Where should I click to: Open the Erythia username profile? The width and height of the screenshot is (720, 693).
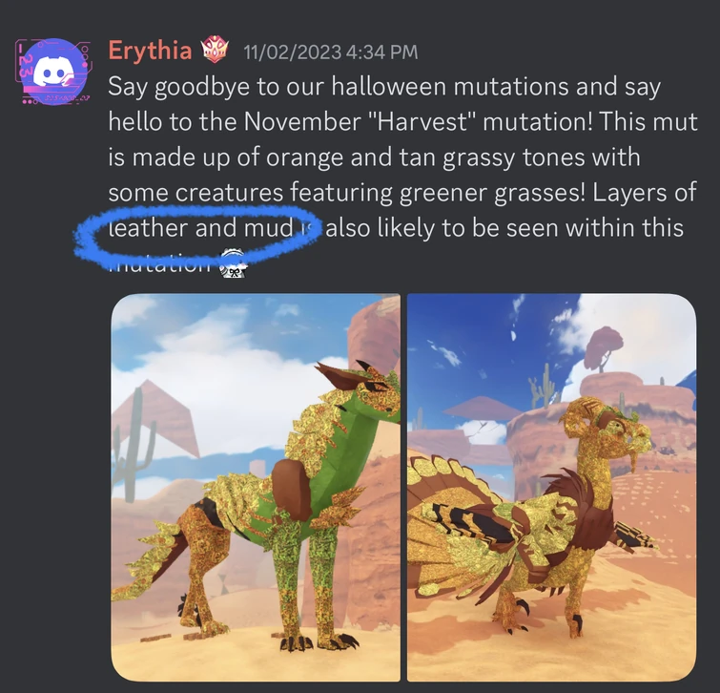150,51
